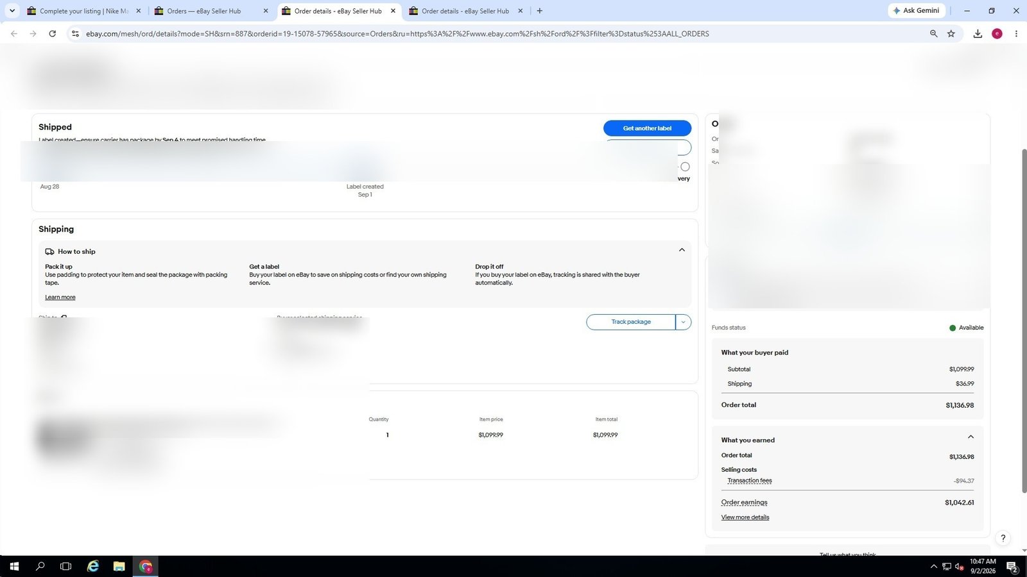The width and height of the screenshot is (1027, 577).
Task: Open the Learn more link
Action: (x=60, y=297)
